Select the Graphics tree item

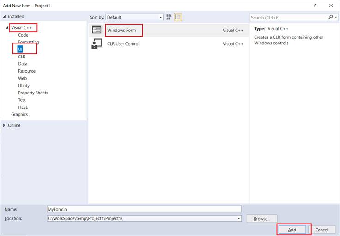click(19, 114)
